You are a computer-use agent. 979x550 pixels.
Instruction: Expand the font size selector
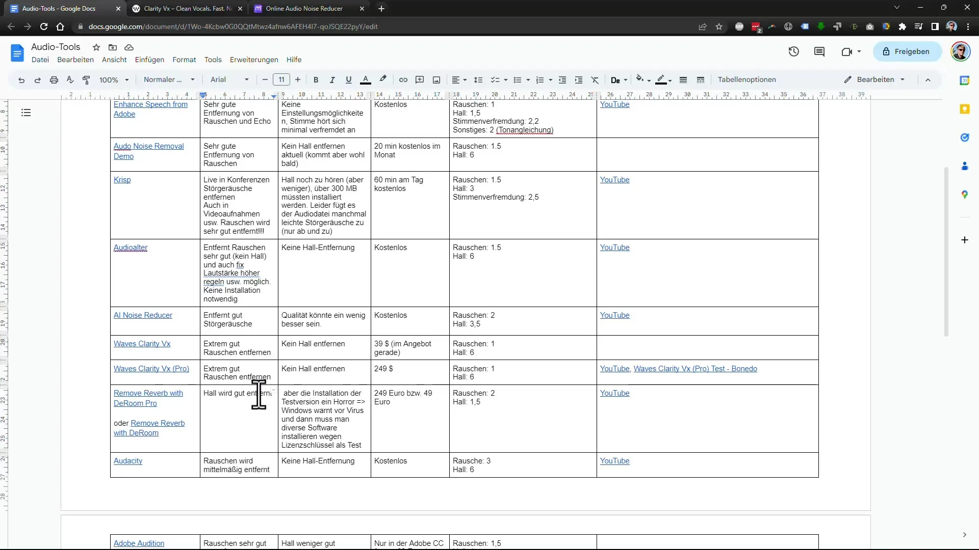click(281, 79)
